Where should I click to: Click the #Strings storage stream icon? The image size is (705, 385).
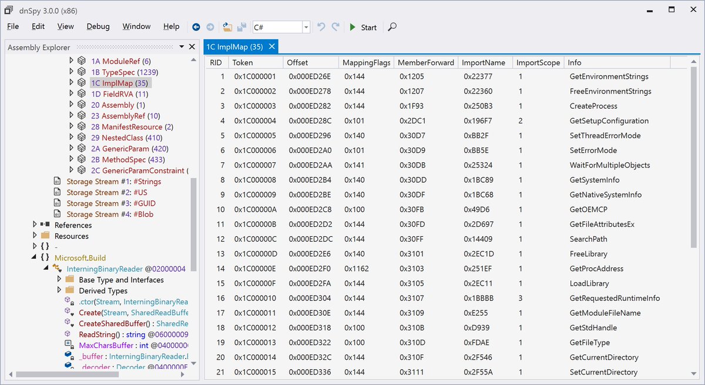57,181
